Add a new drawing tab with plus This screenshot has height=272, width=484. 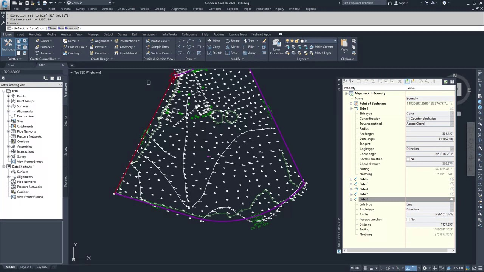point(72,65)
